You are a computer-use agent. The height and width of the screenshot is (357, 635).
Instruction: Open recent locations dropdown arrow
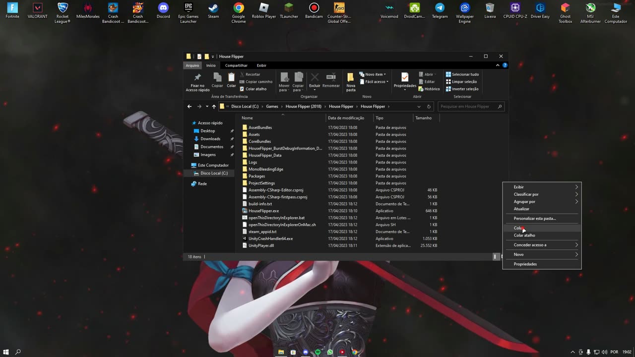point(207,107)
